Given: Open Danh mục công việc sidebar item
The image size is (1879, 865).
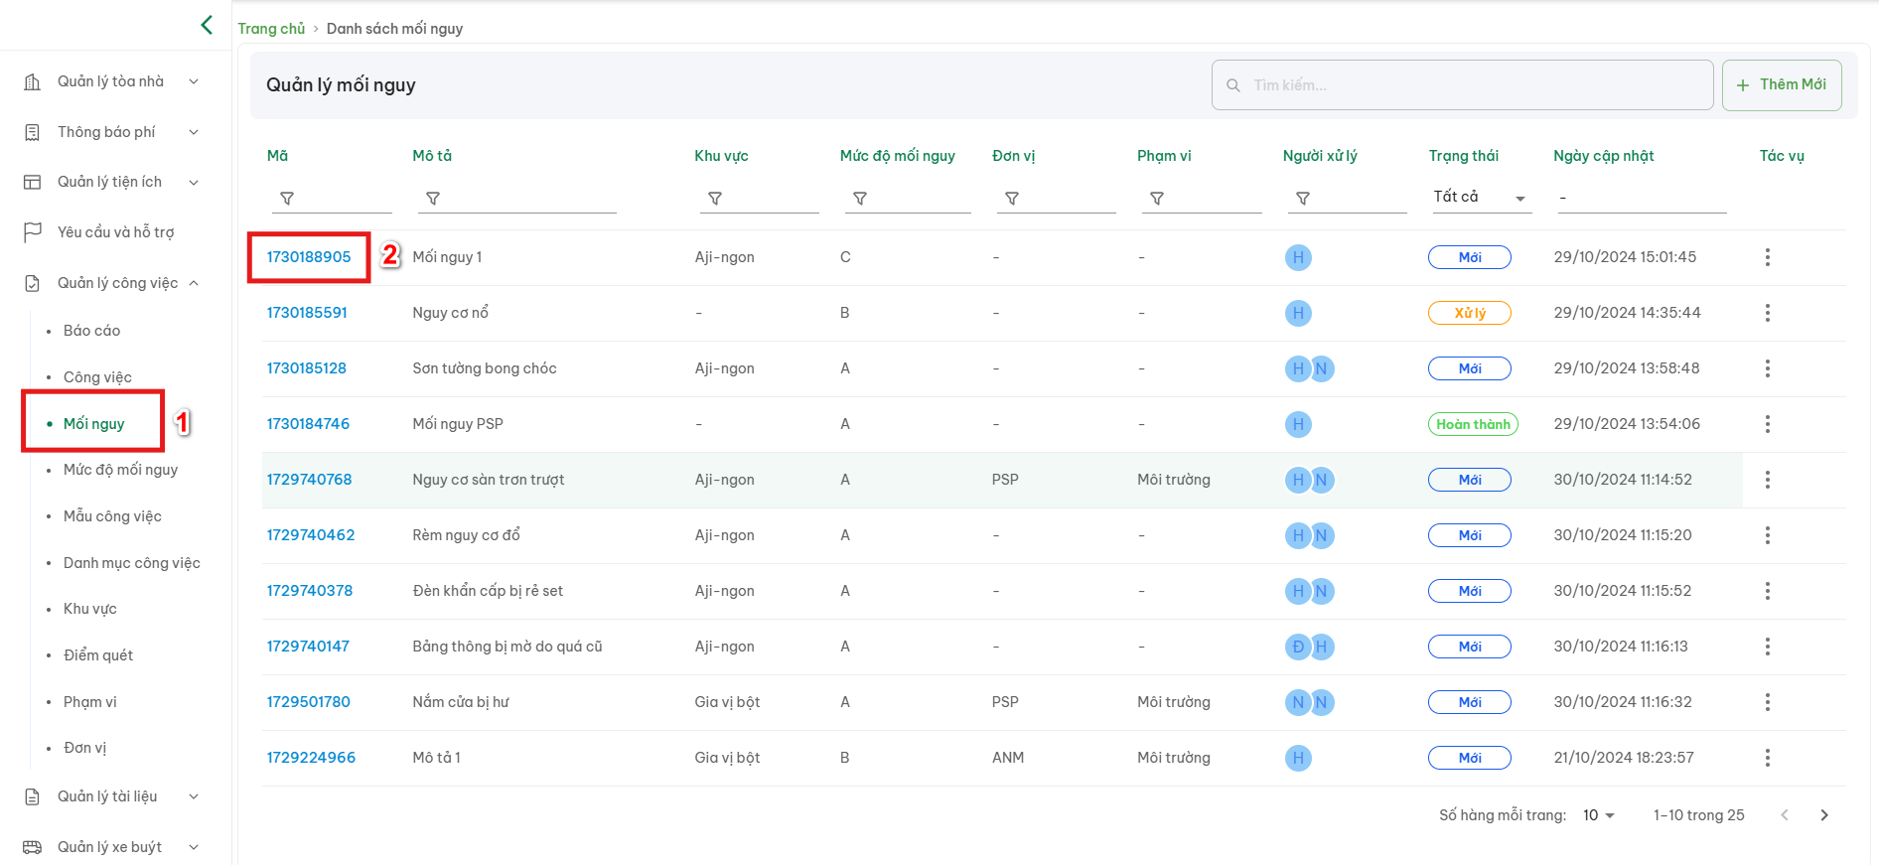Looking at the screenshot, I should (x=132, y=563).
